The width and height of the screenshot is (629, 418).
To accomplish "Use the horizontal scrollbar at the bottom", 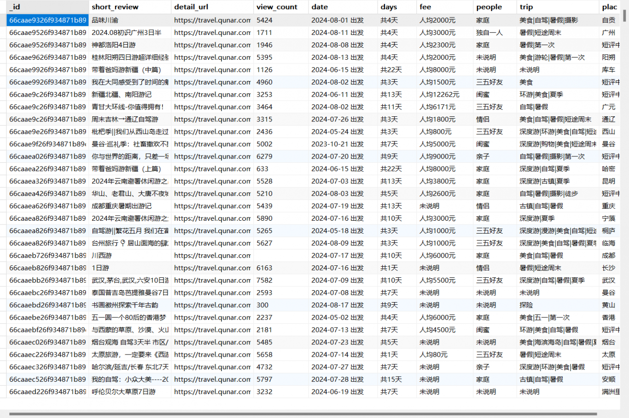I will click(303, 414).
